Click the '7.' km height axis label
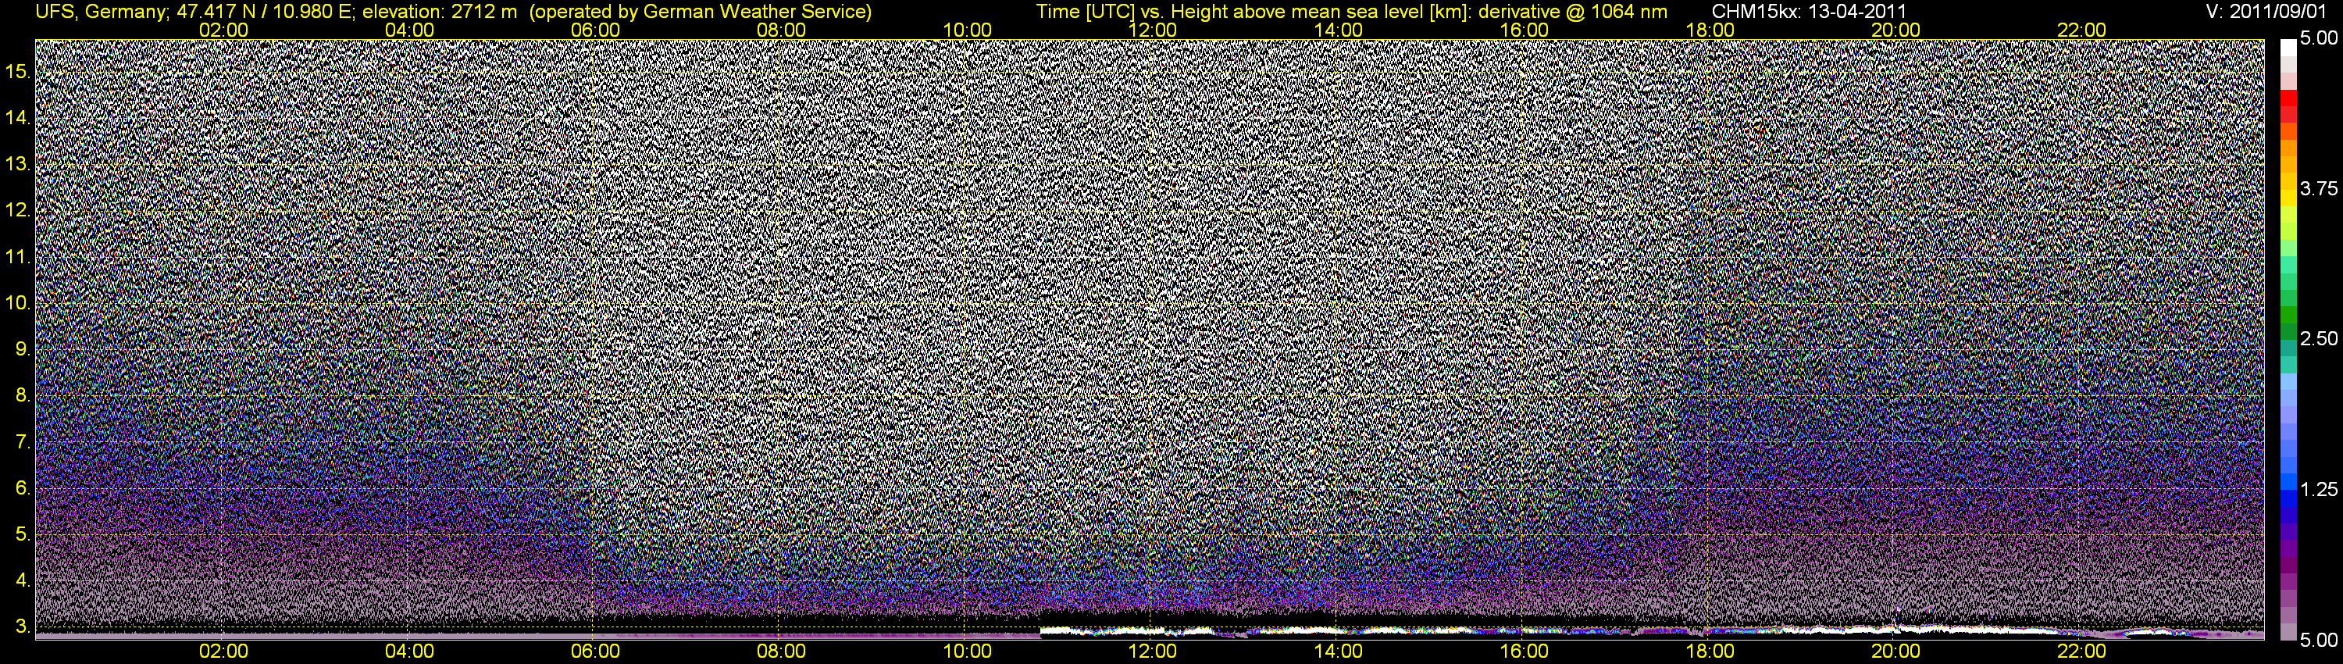Image resolution: width=2343 pixels, height=664 pixels. (x=23, y=442)
